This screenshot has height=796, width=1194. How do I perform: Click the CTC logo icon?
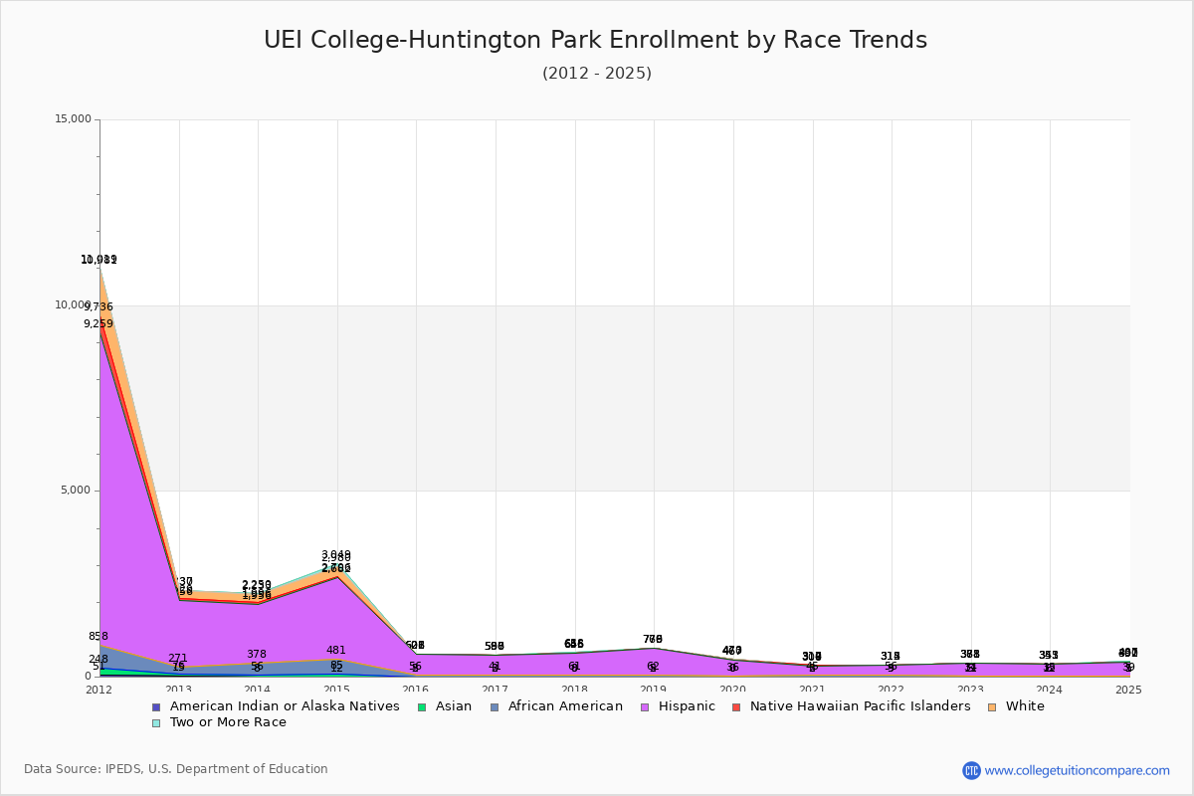pyautogui.click(x=971, y=770)
